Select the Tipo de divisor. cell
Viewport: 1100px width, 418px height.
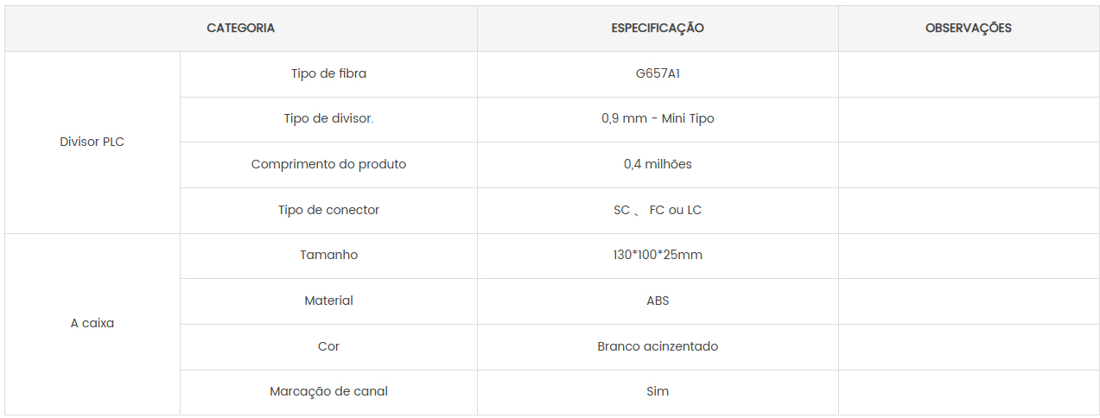[x=328, y=119]
